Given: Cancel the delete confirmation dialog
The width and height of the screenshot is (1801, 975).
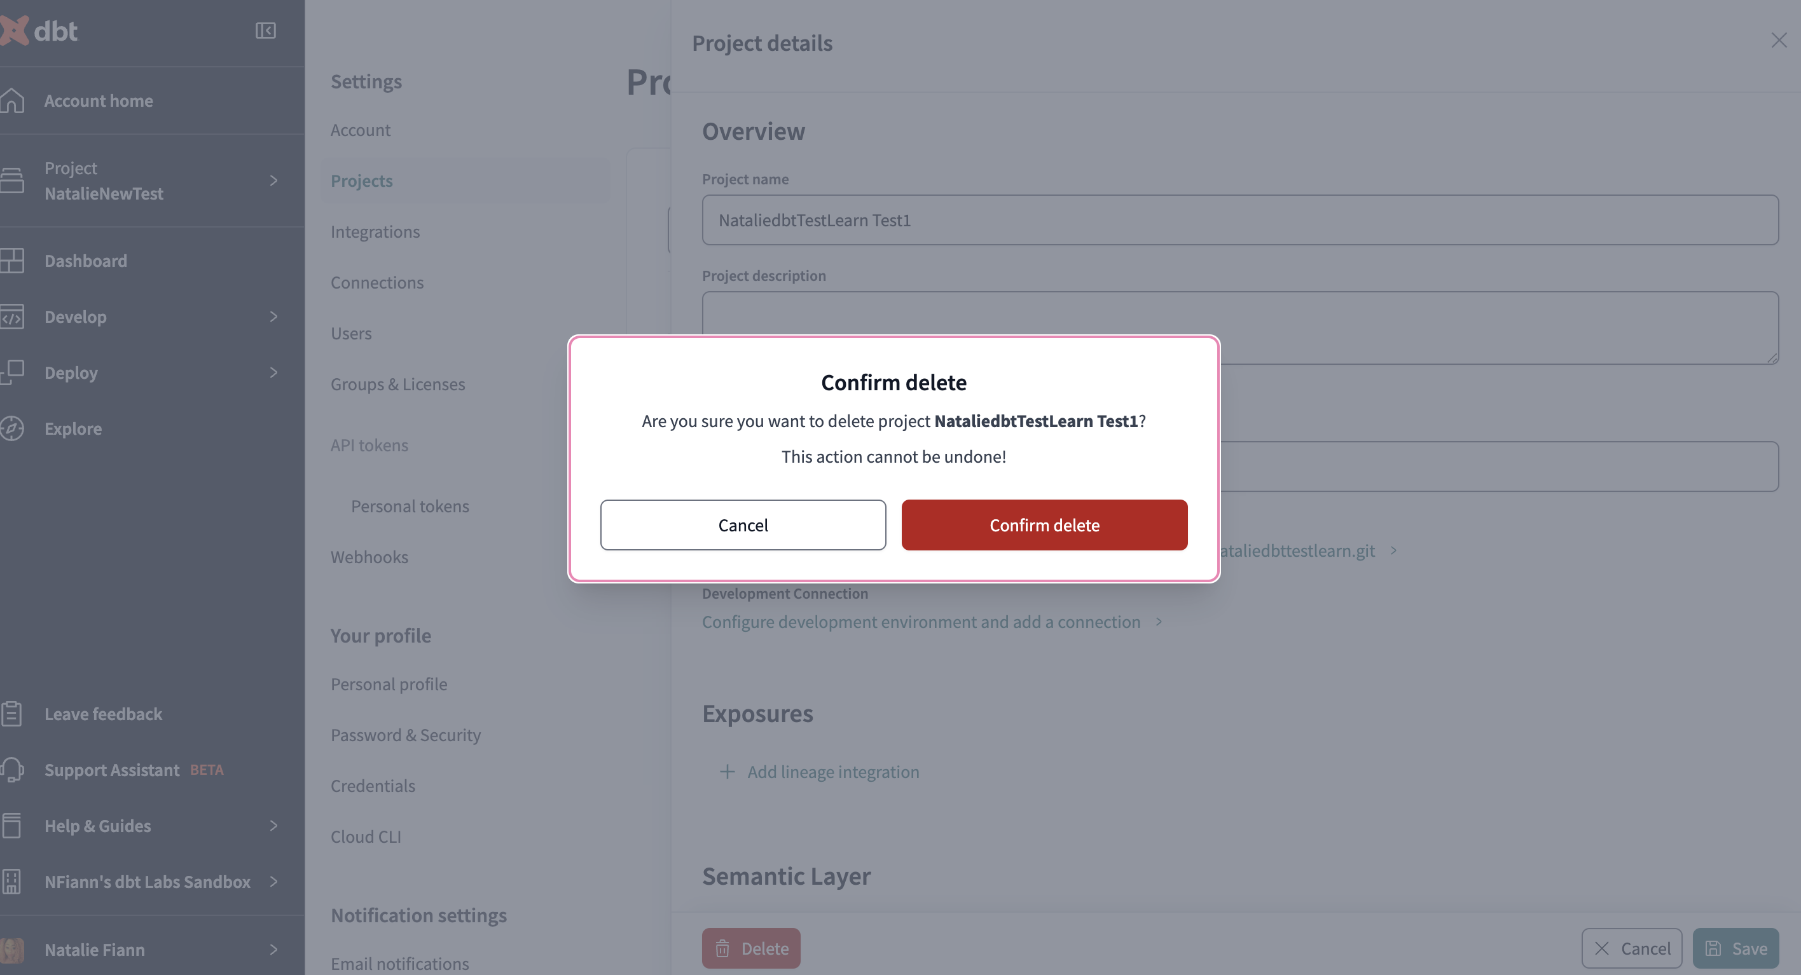Looking at the screenshot, I should point(743,525).
